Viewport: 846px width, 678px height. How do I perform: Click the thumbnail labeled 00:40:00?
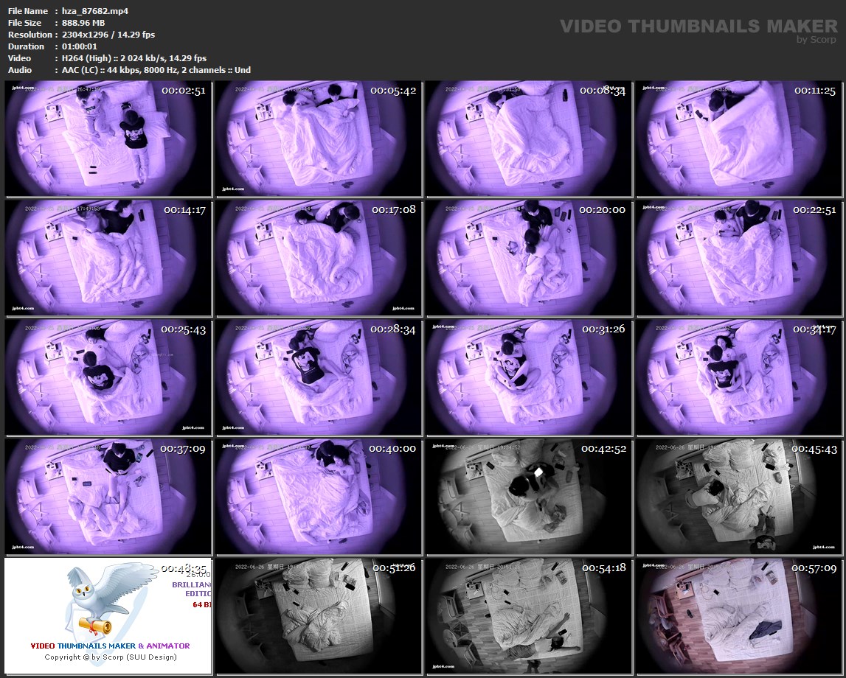(318, 497)
